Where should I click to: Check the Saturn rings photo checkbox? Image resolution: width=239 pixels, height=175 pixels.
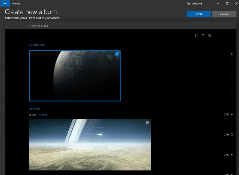(147, 123)
